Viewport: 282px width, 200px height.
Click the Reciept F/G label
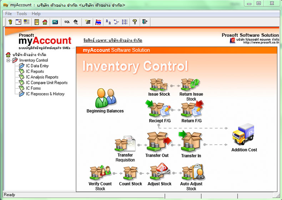click(x=160, y=121)
